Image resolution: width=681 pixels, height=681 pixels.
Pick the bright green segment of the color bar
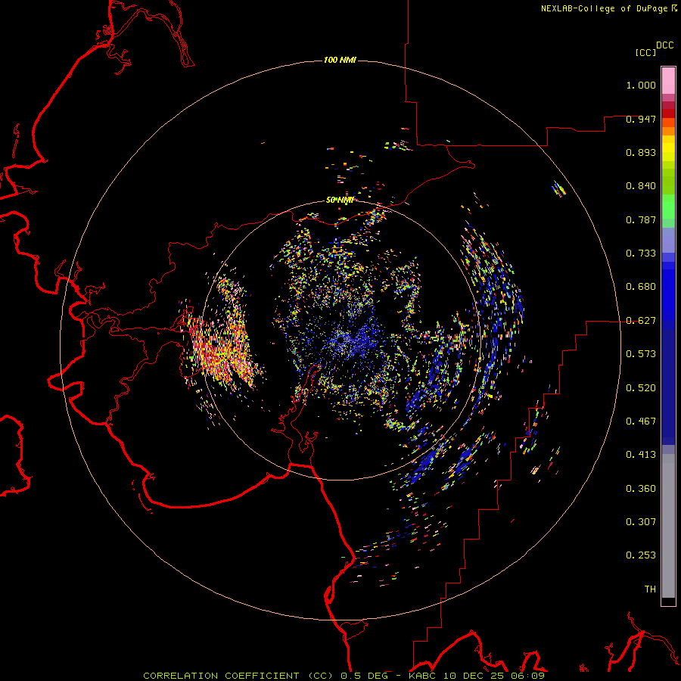[668, 207]
